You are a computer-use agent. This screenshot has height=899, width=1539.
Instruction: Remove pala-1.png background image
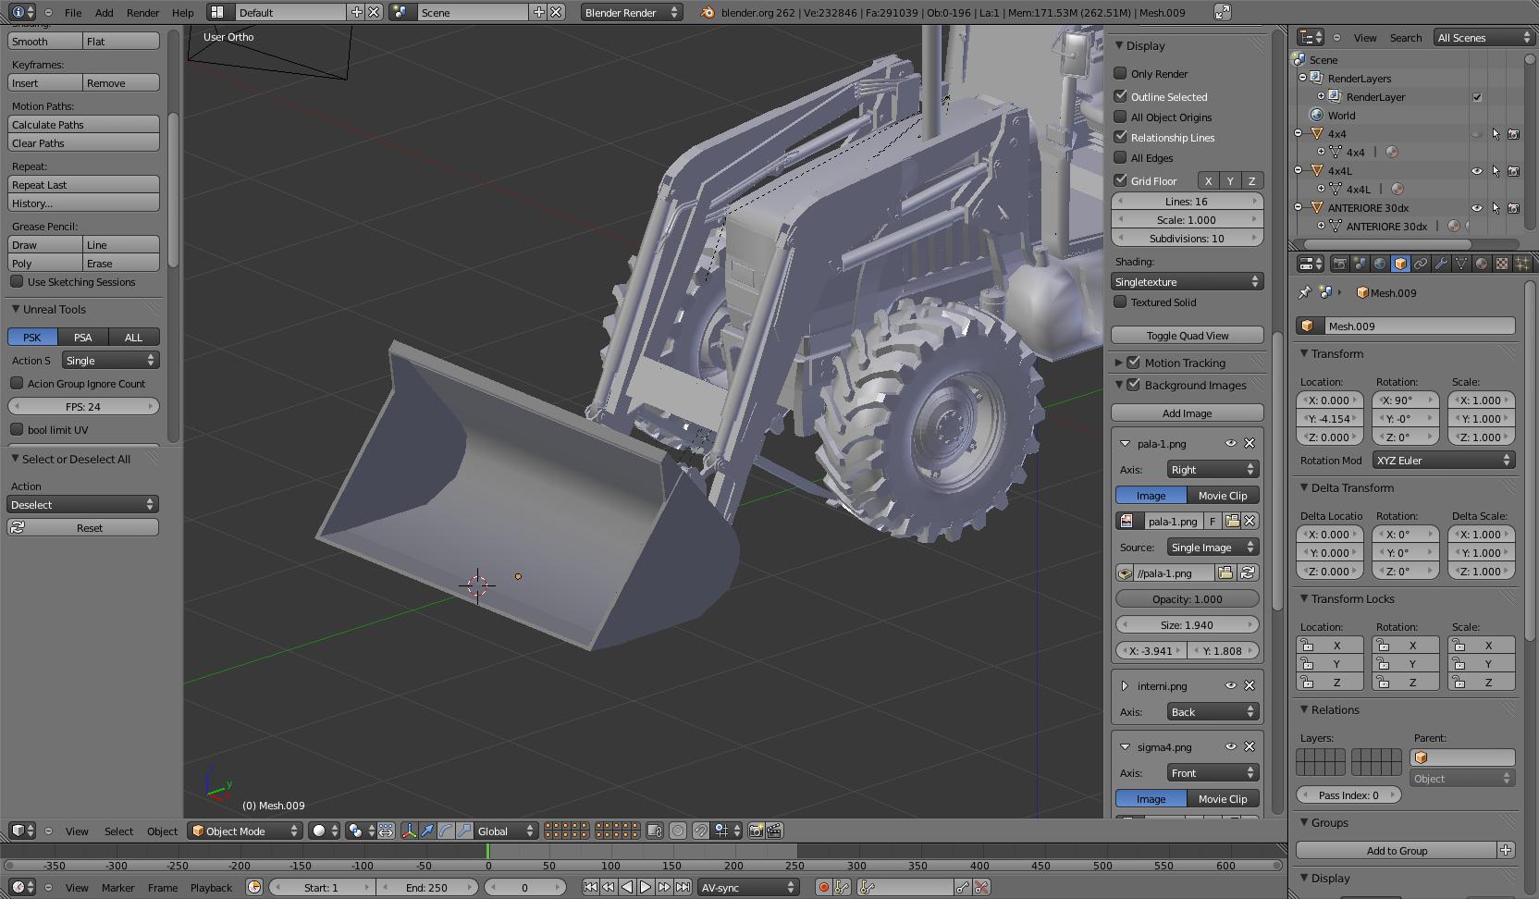1250,443
